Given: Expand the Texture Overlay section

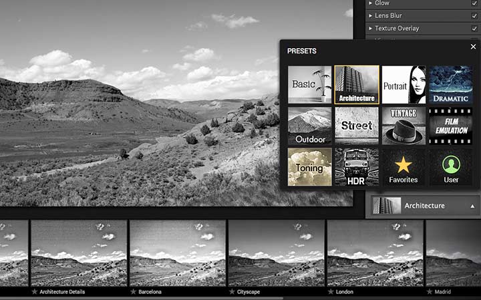Looking at the screenshot, I should coord(370,28).
